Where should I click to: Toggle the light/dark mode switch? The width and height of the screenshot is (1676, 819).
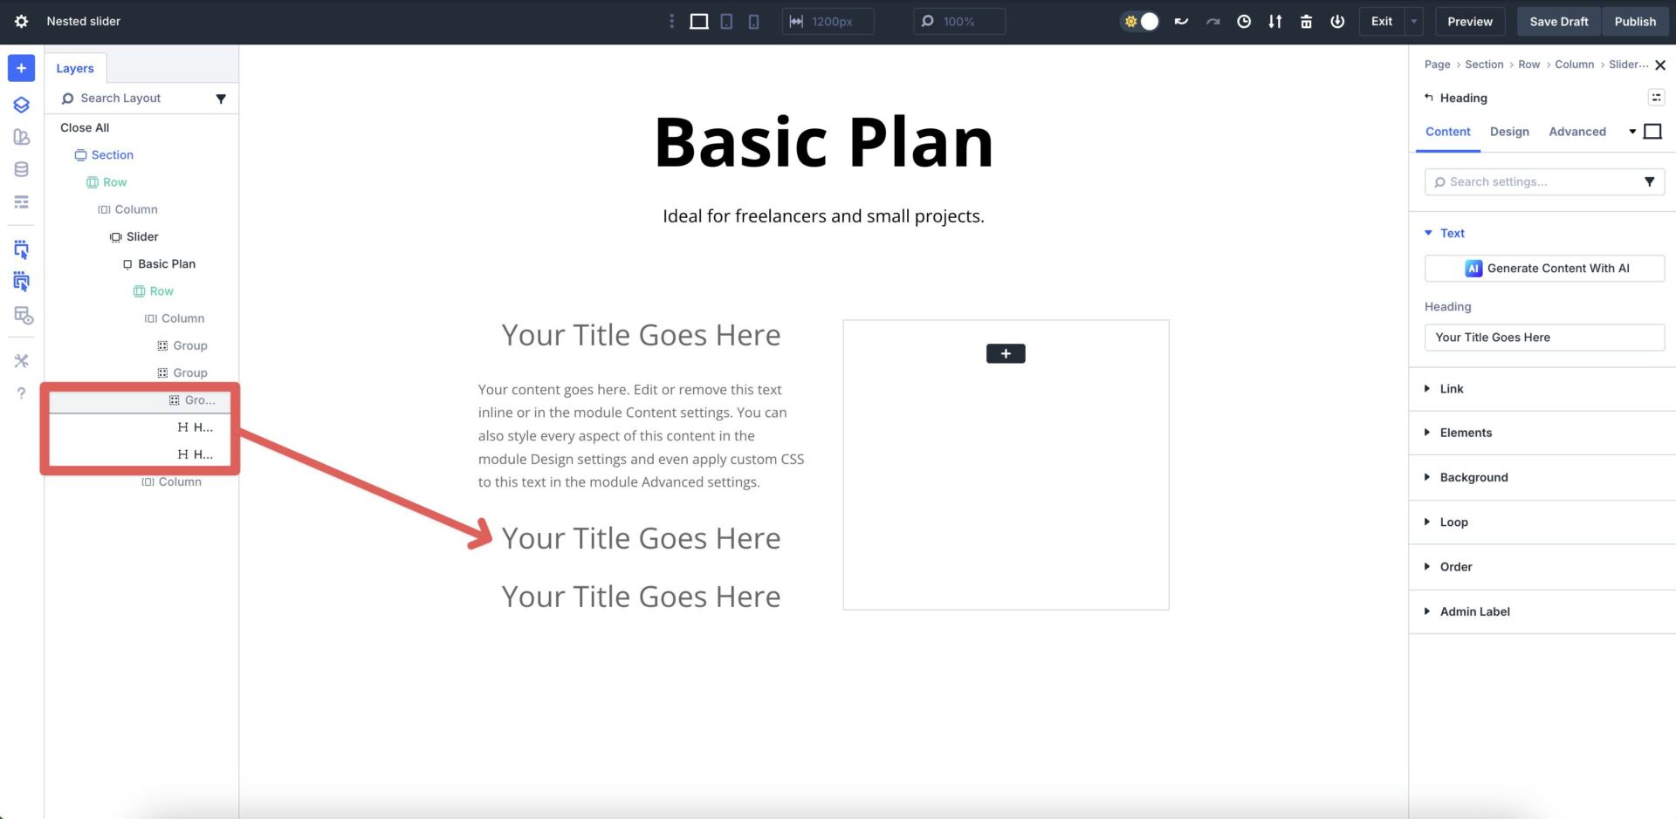click(x=1140, y=21)
